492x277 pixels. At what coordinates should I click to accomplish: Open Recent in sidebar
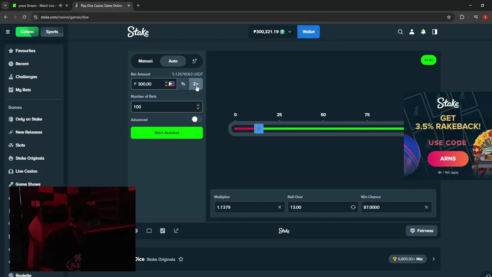point(22,63)
